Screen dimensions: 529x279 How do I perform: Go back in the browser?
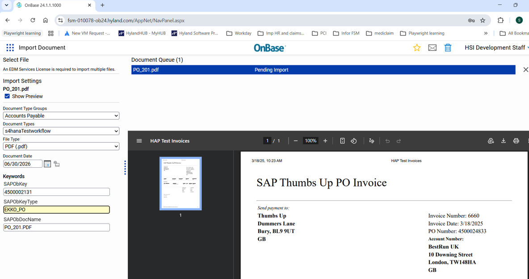coord(8,20)
